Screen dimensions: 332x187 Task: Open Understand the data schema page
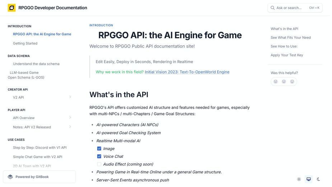click(36, 64)
